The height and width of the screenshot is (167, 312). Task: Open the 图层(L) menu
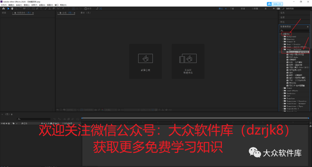click(27, 5)
